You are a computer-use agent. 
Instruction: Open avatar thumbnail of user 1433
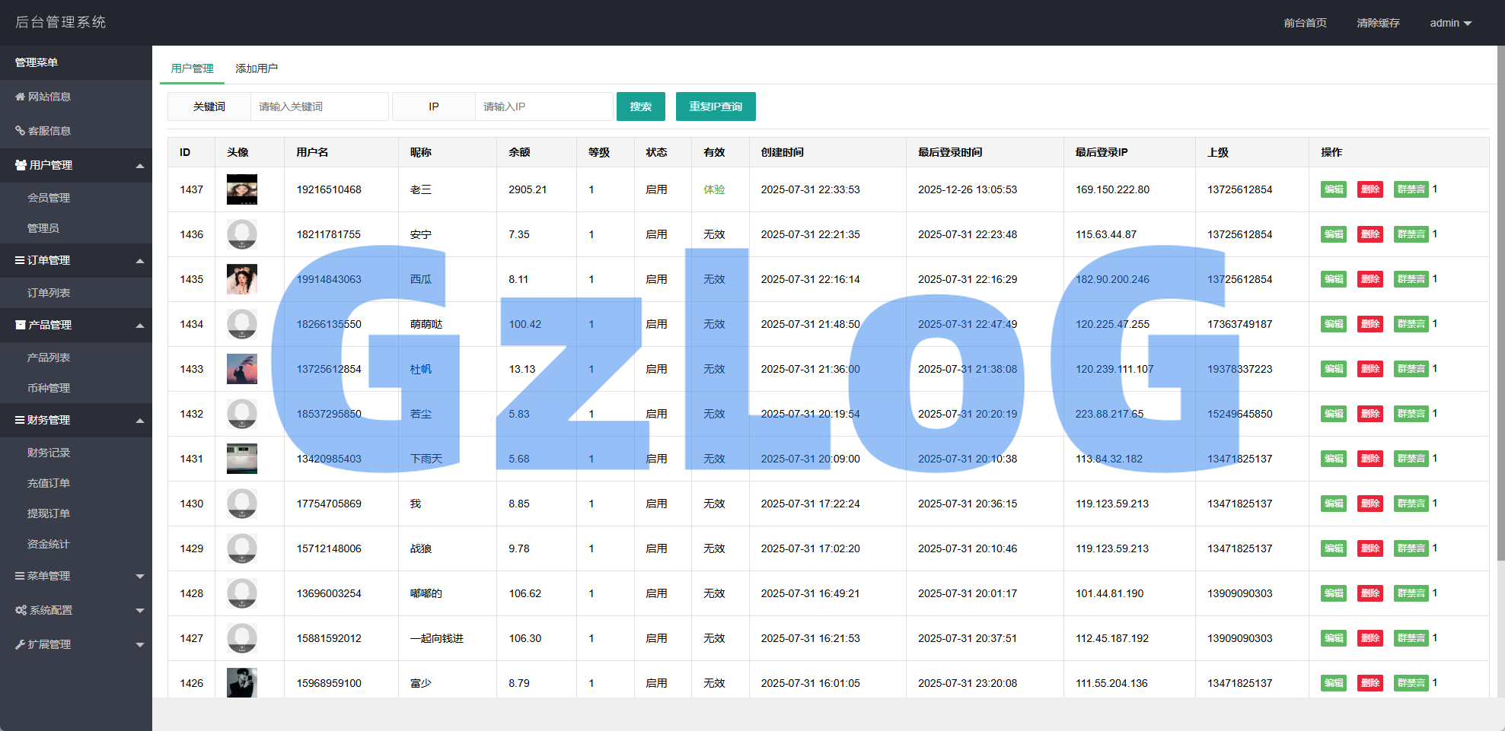pos(242,369)
